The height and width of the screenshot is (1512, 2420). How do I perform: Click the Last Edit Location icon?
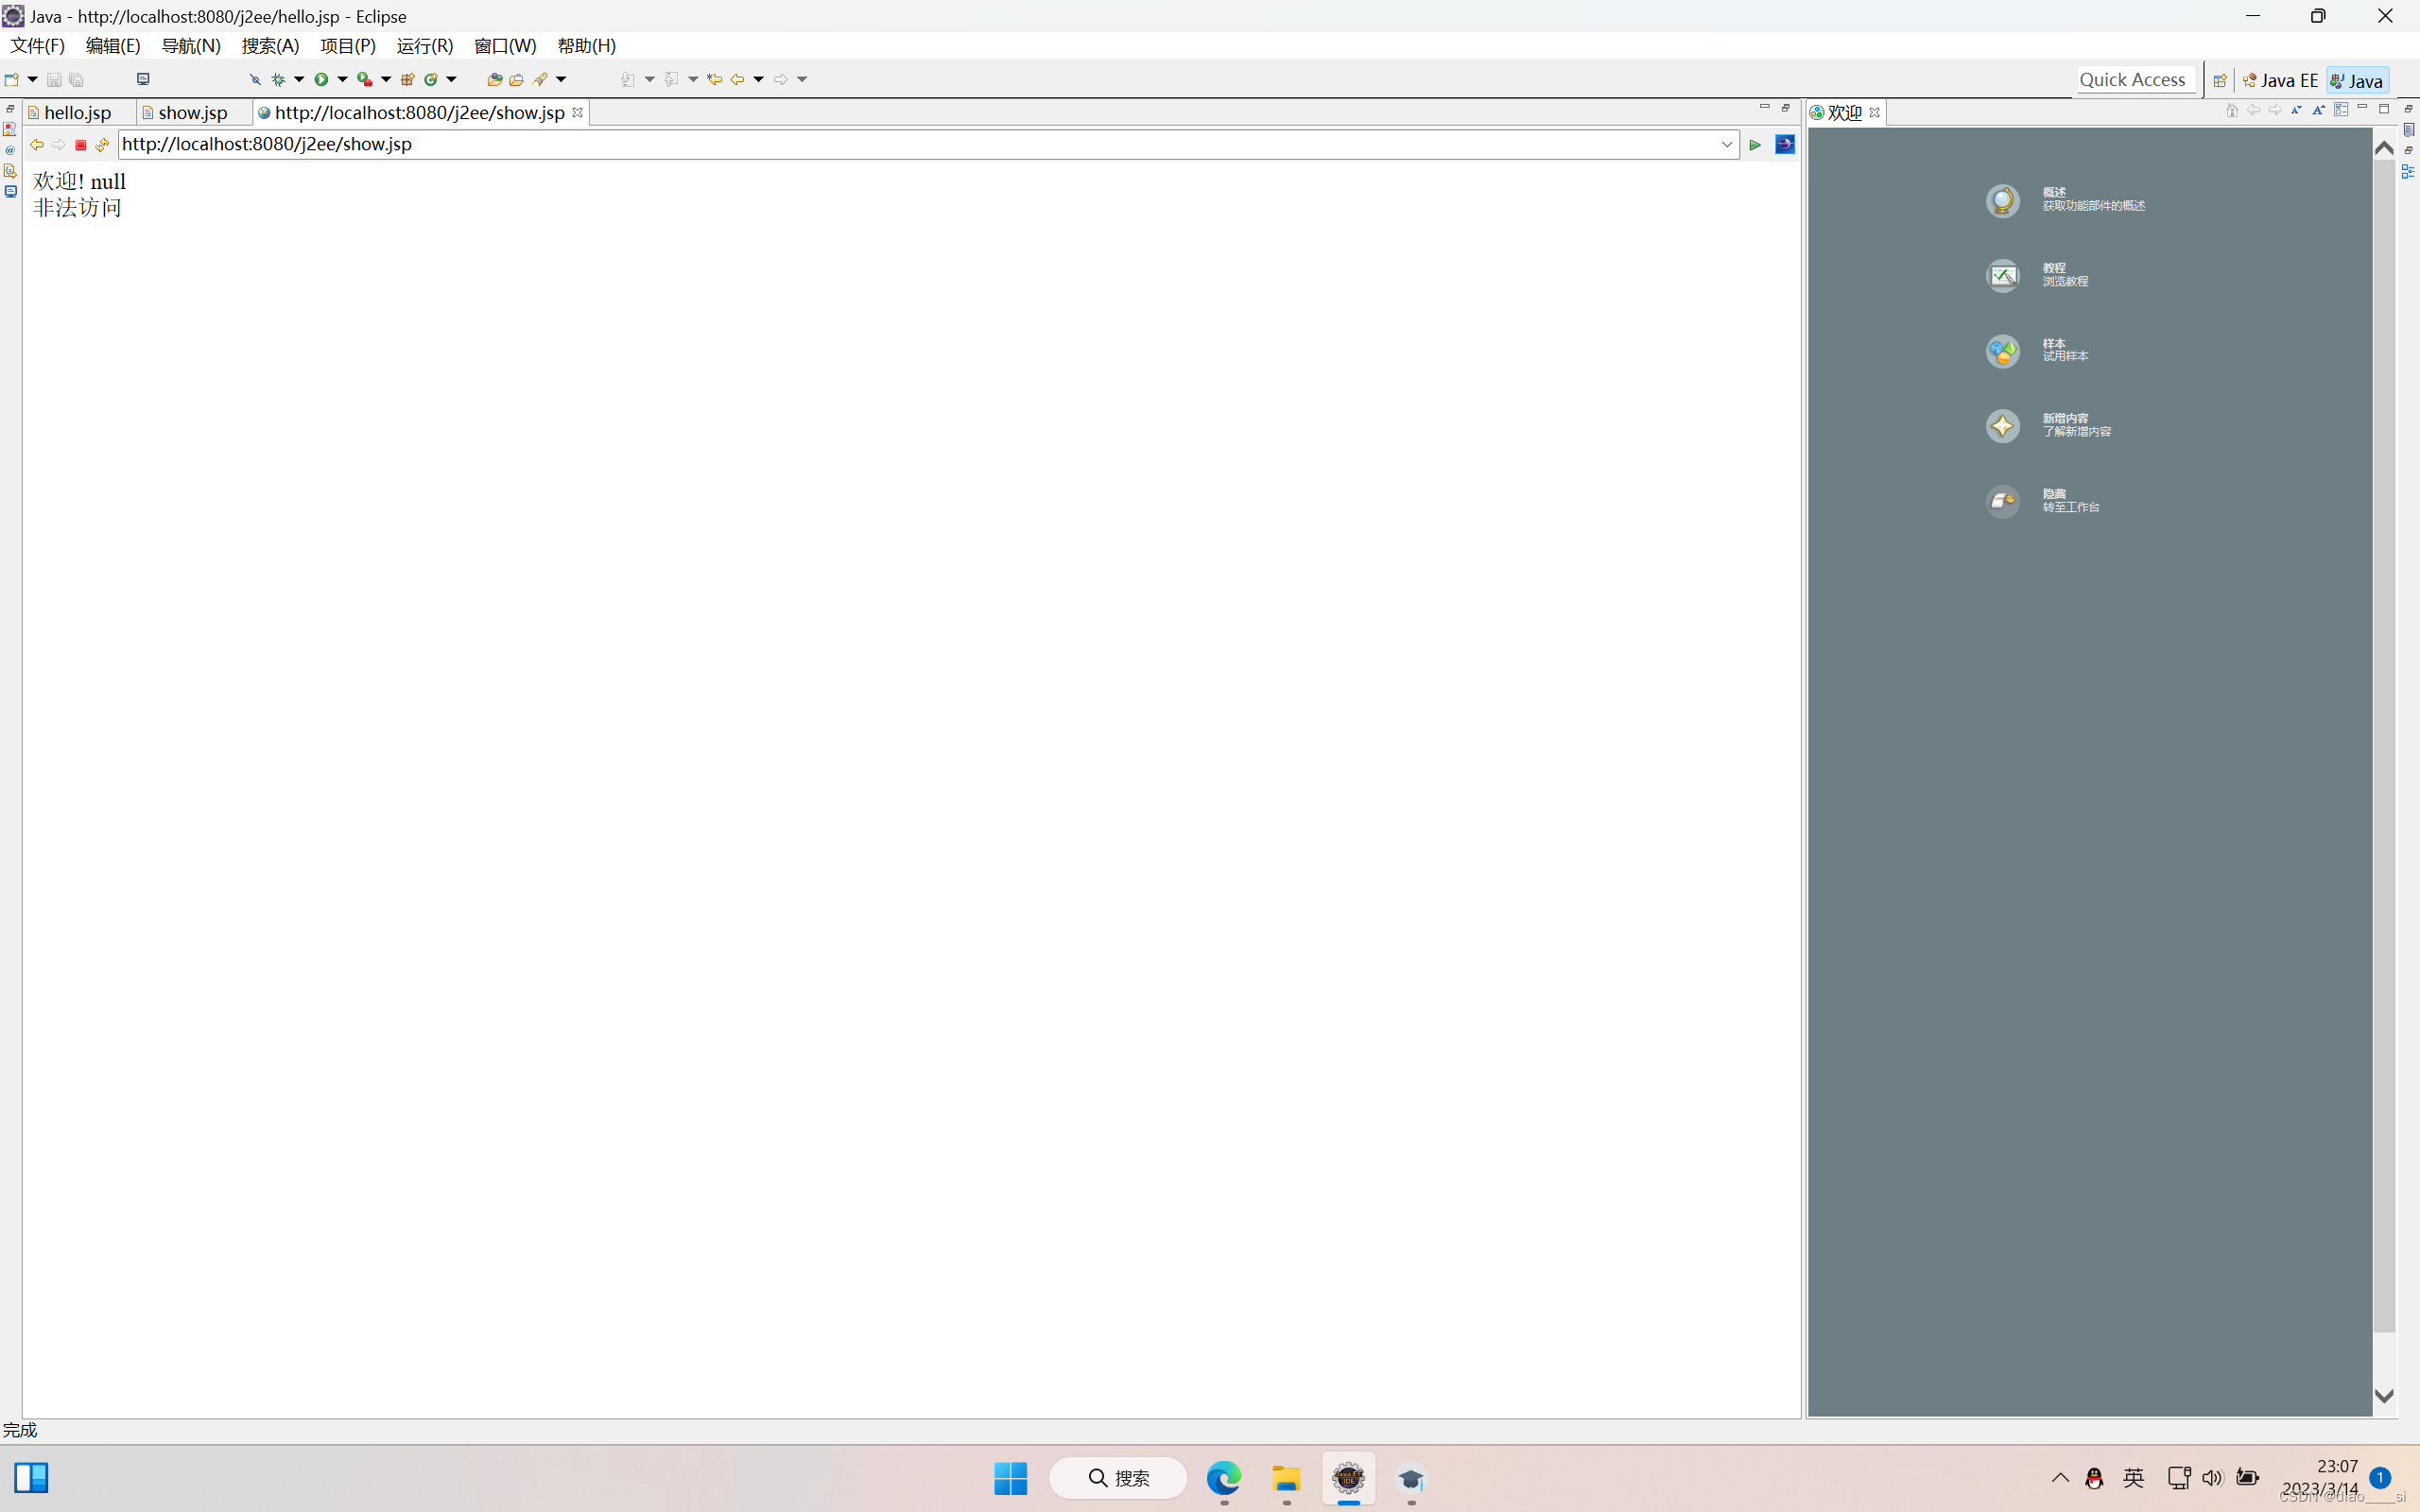point(714,79)
